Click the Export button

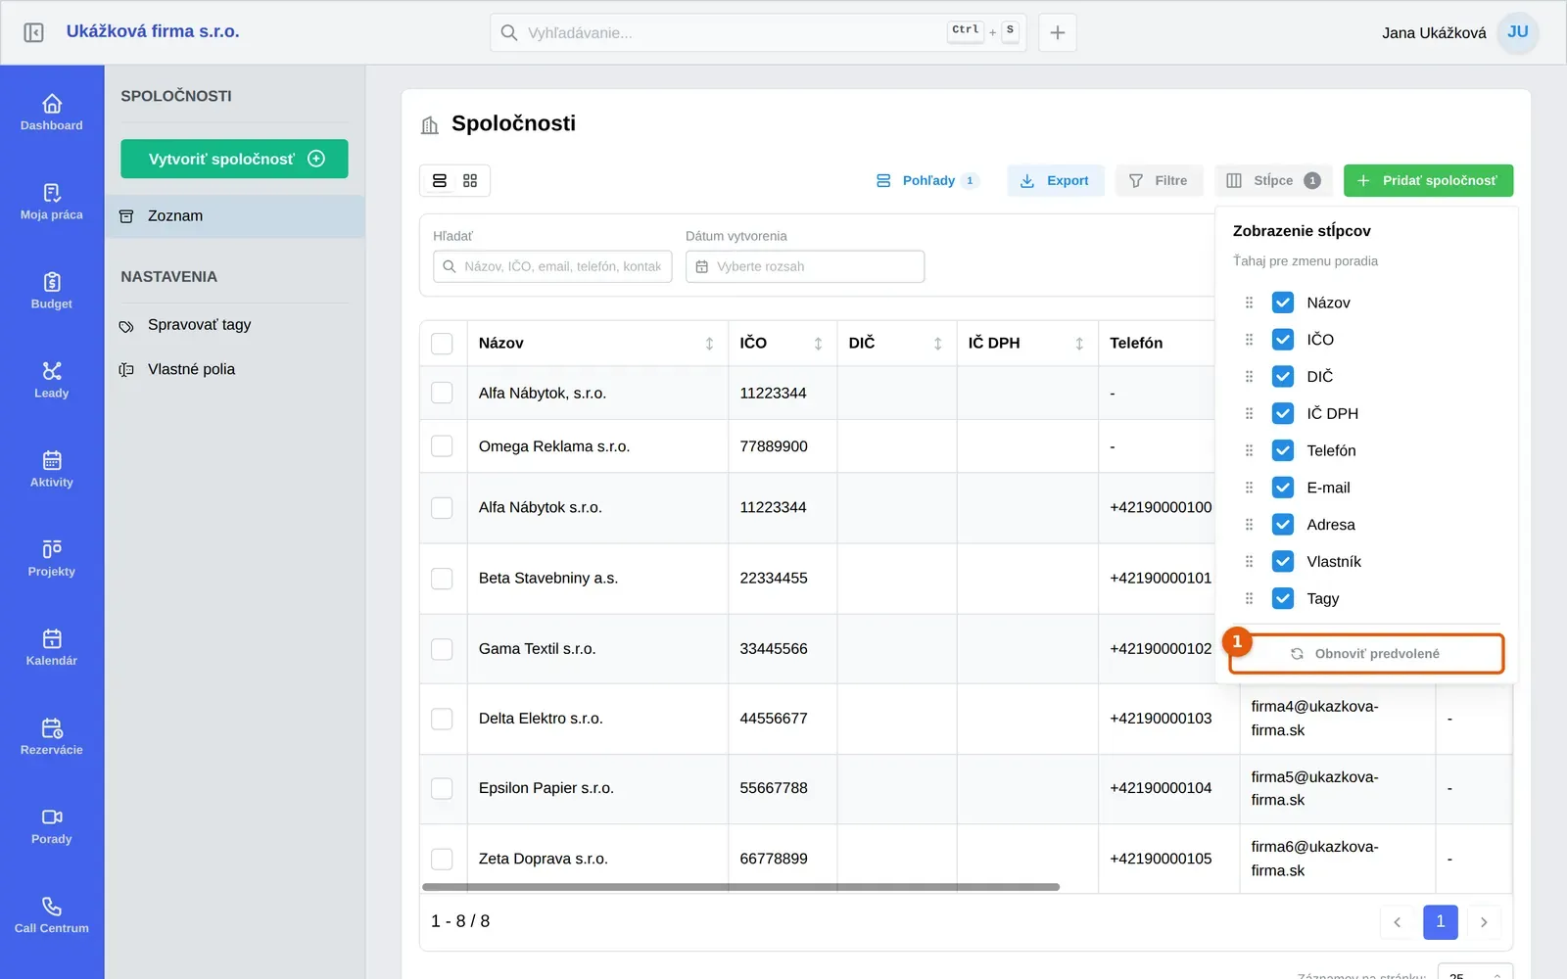(x=1055, y=181)
